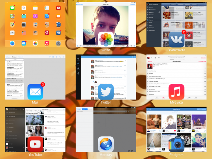Tap next track button in Музыка preview
212x159 pixels.
159,58
